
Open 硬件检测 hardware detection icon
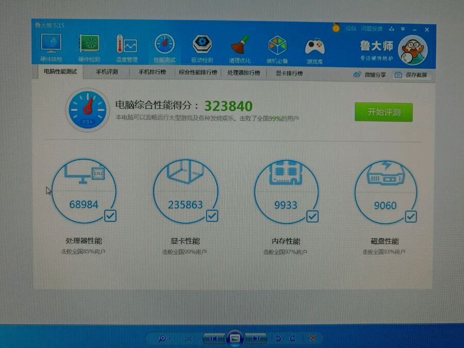click(89, 47)
